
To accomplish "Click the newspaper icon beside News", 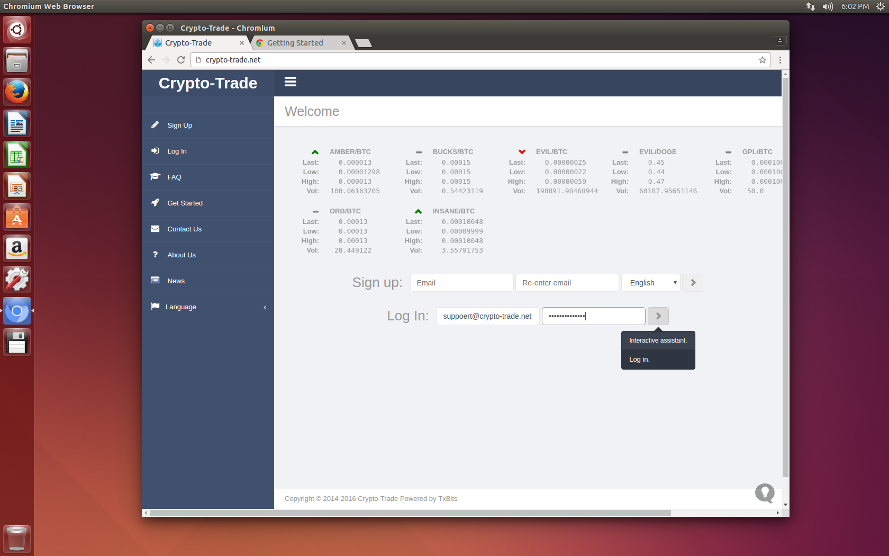I will 155,281.
